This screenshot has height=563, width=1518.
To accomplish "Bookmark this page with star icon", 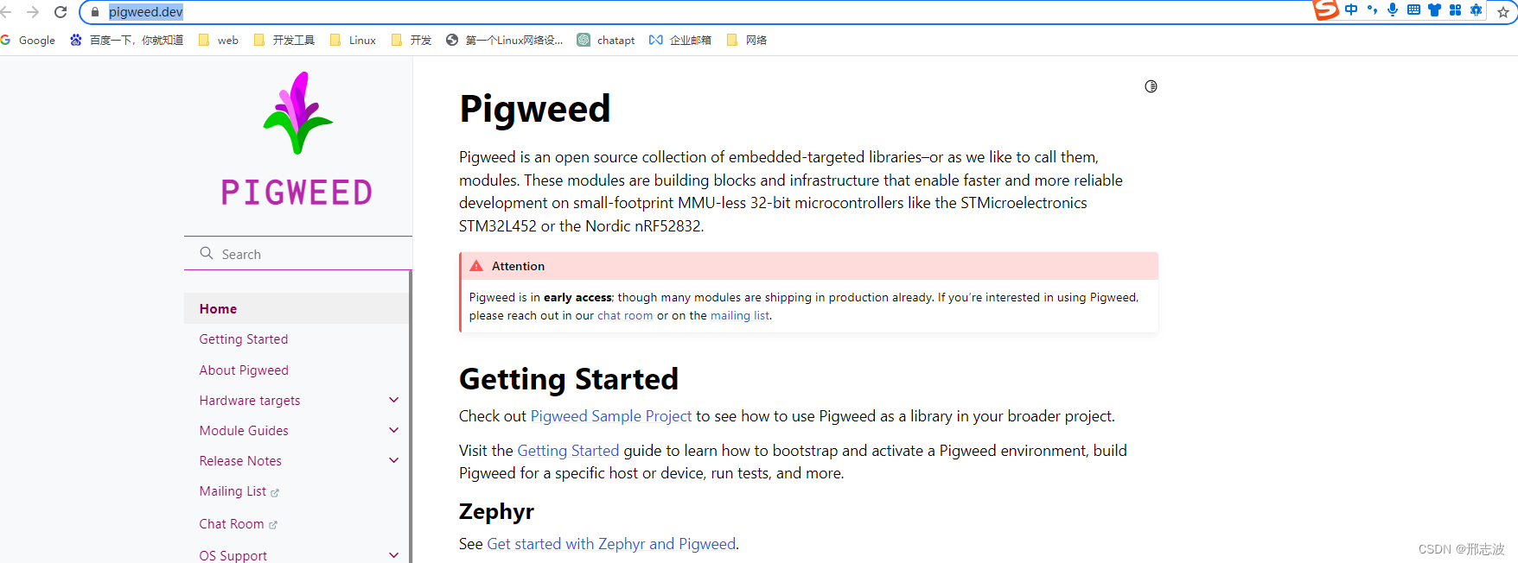I will (1503, 12).
